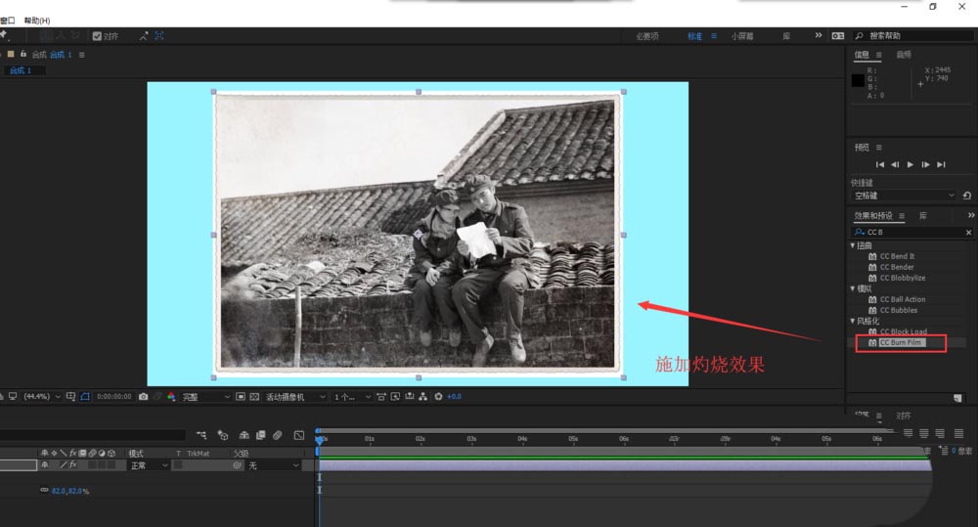Toggle the 对齐 snapping checkbox
The height and width of the screenshot is (527, 978).
pyautogui.click(x=97, y=36)
